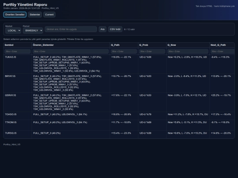The width and height of the screenshot is (238, 178).
Task: Click Next_Q_Path value '+14.6% → -20.0%'
Action: (221, 133)
